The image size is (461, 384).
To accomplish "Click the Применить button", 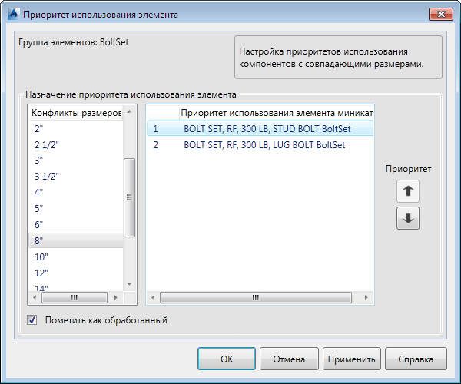I will (352, 359).
